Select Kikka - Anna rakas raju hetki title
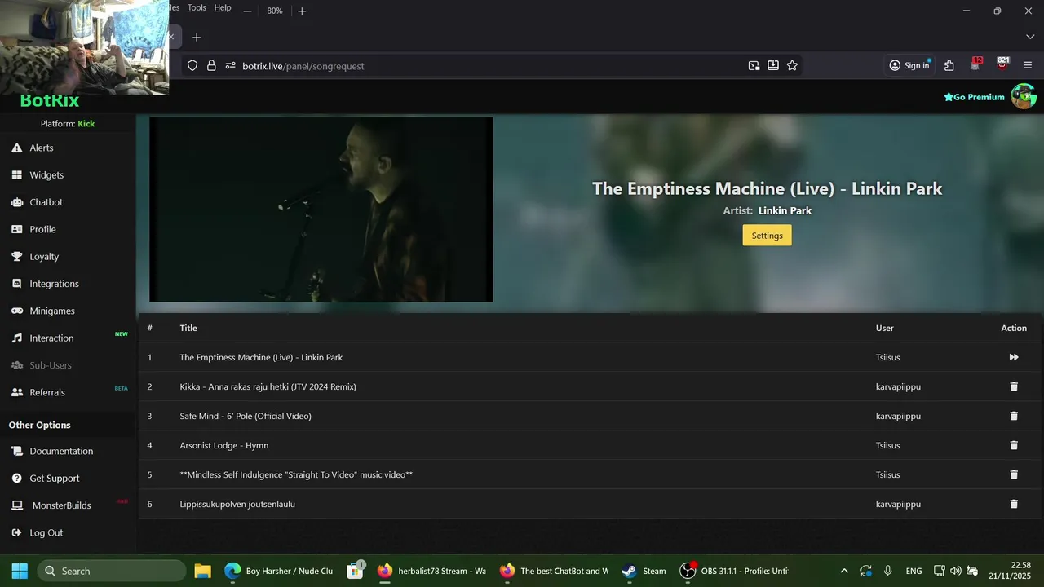 [268, 386]
